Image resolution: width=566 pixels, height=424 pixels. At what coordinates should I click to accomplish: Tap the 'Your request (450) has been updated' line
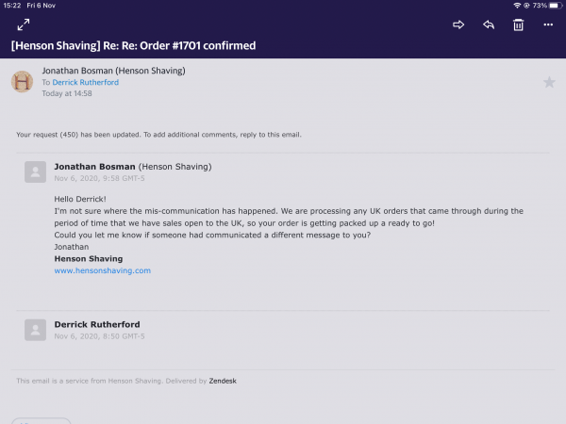coord(158,135)
